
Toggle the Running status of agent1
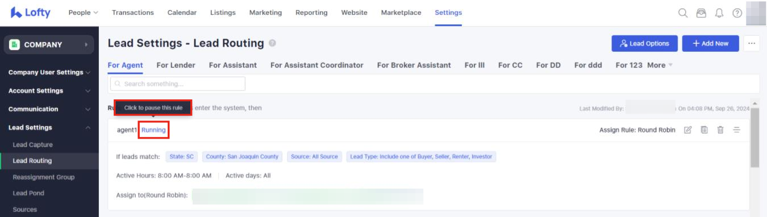tap(154, 130)
